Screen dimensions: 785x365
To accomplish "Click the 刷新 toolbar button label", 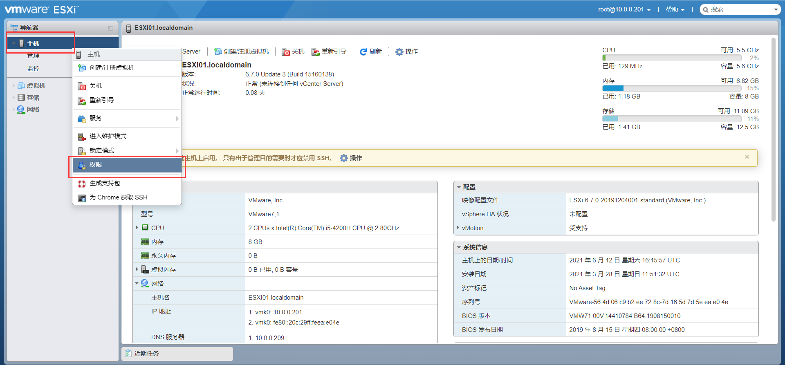I will 376,52.
